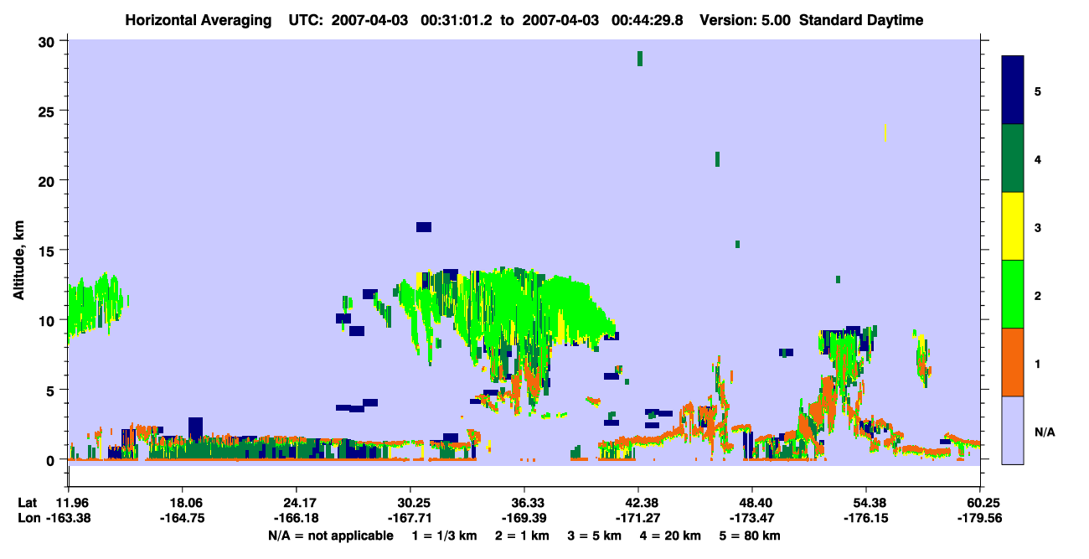
Task: Click latitude value 60.25
Action: pos(980,503)
